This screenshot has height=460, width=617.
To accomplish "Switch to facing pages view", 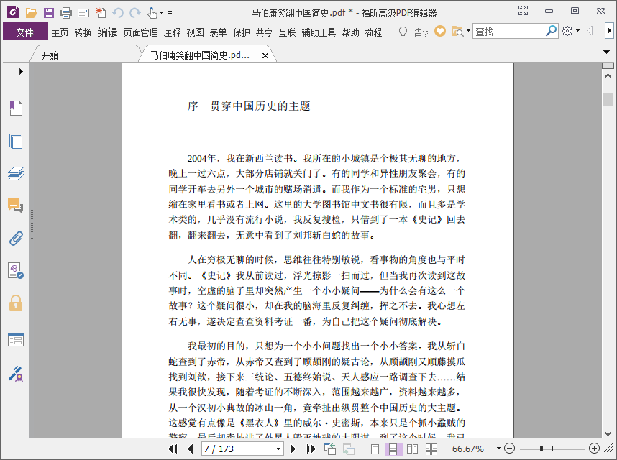I will [412, 448].
